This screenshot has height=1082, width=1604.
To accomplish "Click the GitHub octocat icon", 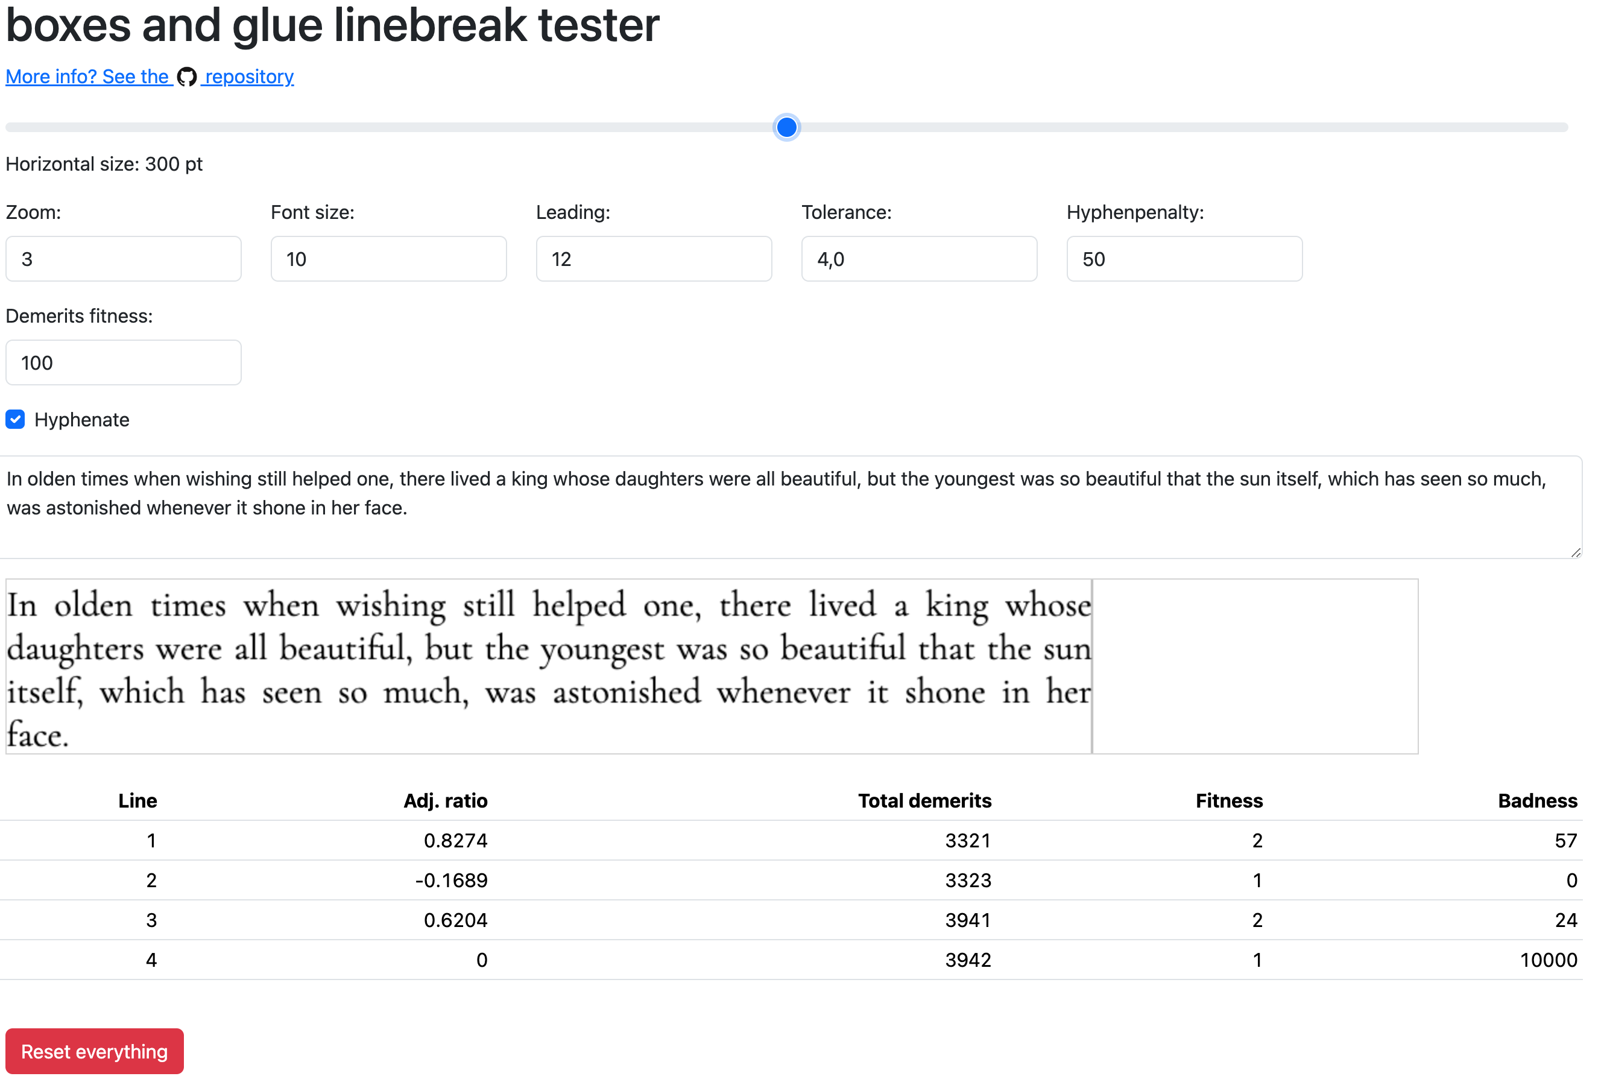I will (x=186, y=77).
